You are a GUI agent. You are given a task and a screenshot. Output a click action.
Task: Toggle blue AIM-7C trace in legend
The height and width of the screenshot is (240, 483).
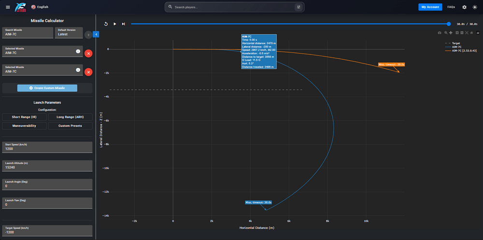pos(453,47)
